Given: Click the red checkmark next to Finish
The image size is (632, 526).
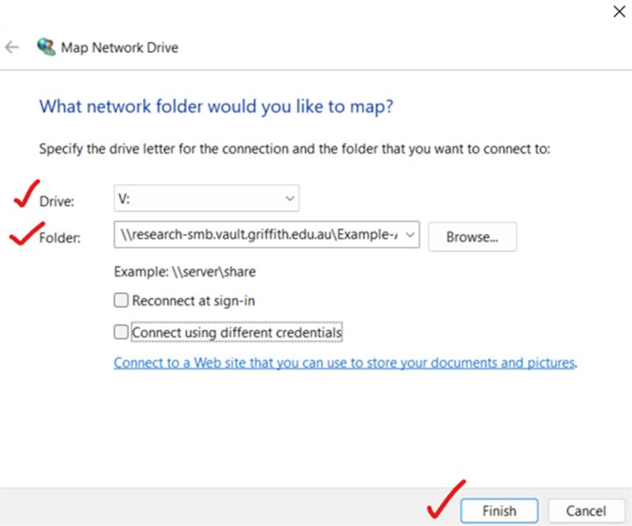Looking at the screenshot, I should (446, 498).
